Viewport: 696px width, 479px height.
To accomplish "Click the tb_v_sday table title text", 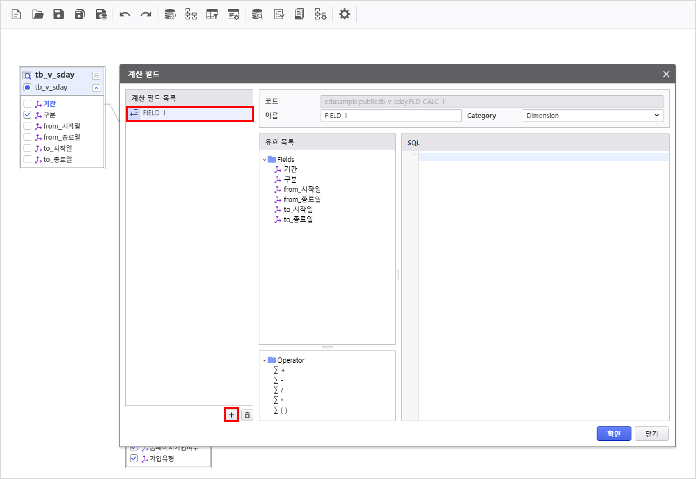I will (55, 75).
